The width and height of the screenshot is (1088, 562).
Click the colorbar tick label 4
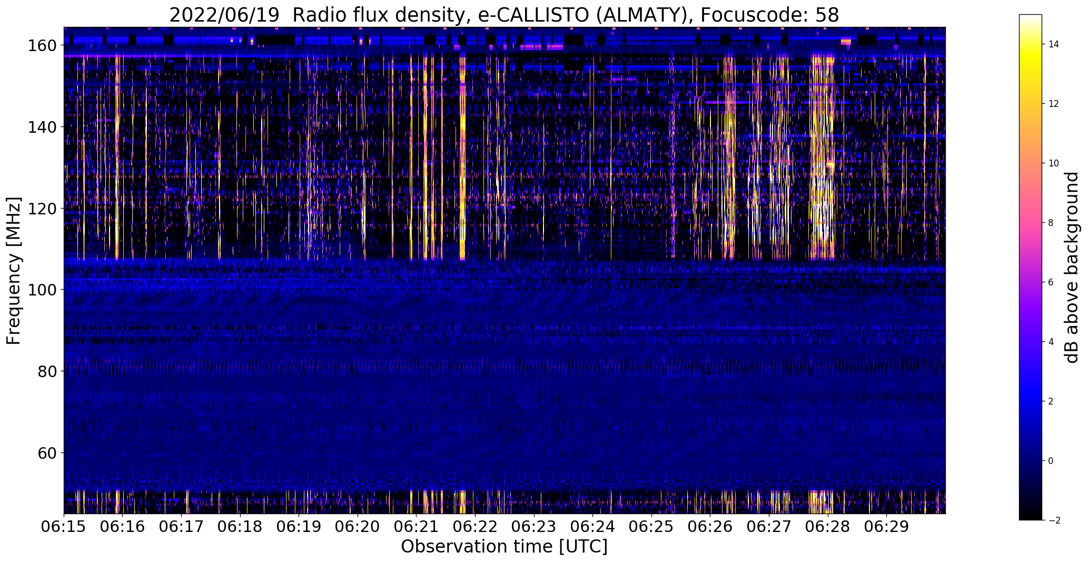[x=1051, y=342]
